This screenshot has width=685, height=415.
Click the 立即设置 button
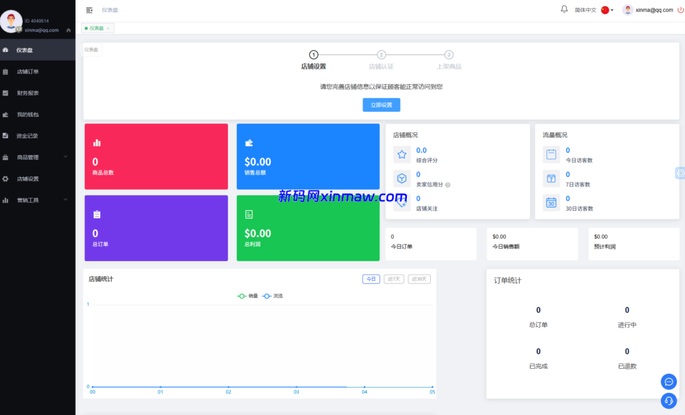[x=381, y=105]
